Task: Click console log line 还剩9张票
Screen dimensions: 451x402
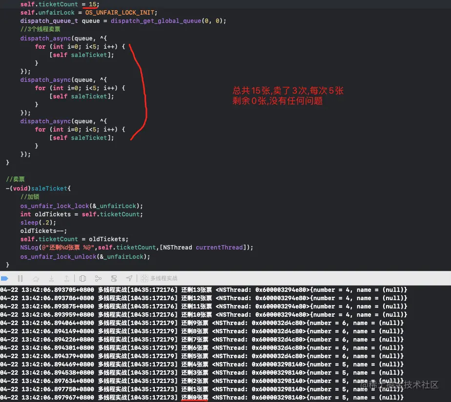Action: coord(202,323)
